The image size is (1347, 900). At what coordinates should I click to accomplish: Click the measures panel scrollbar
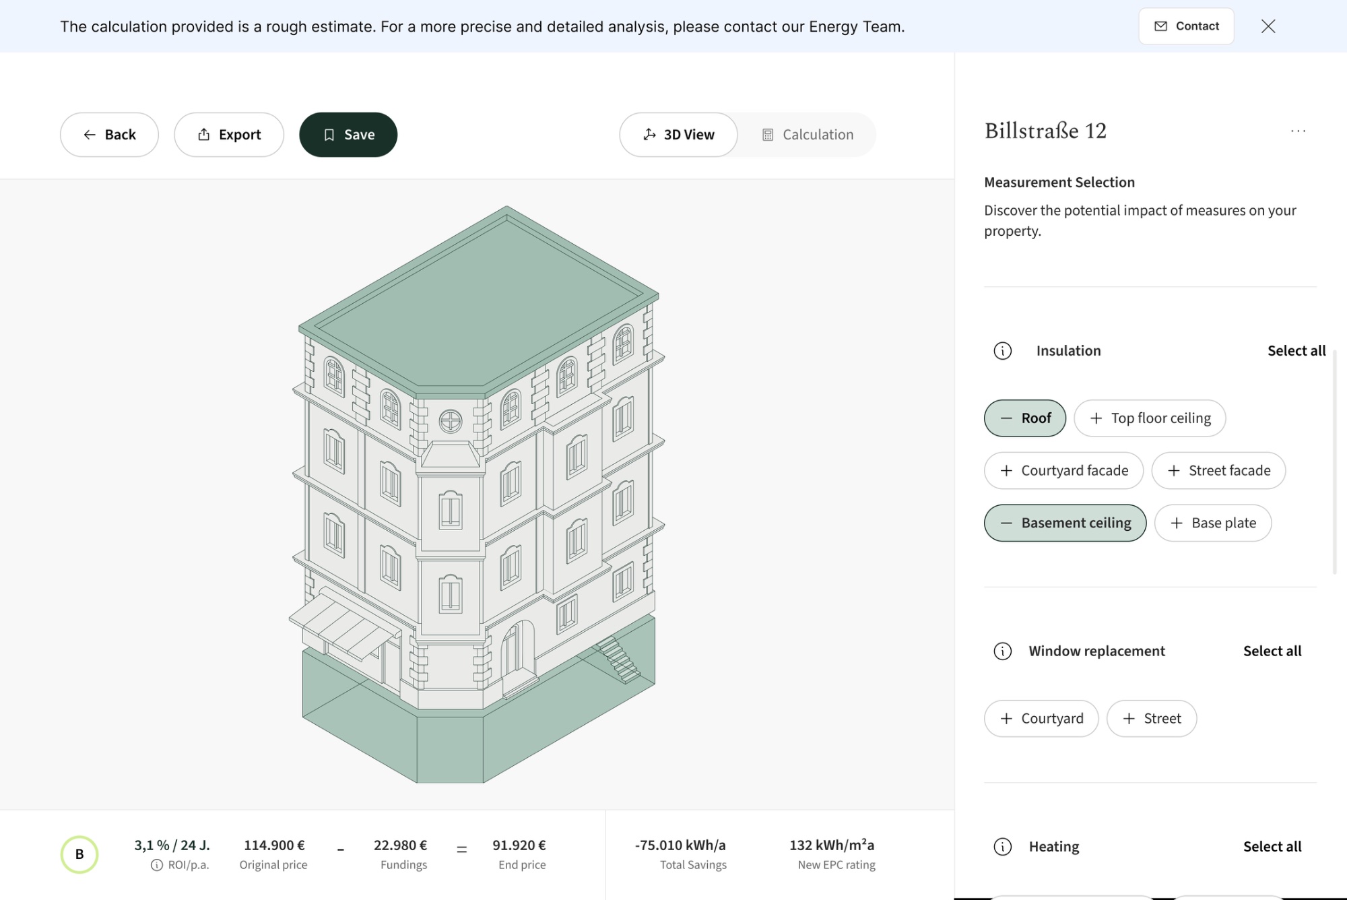tap(1334, 461)
